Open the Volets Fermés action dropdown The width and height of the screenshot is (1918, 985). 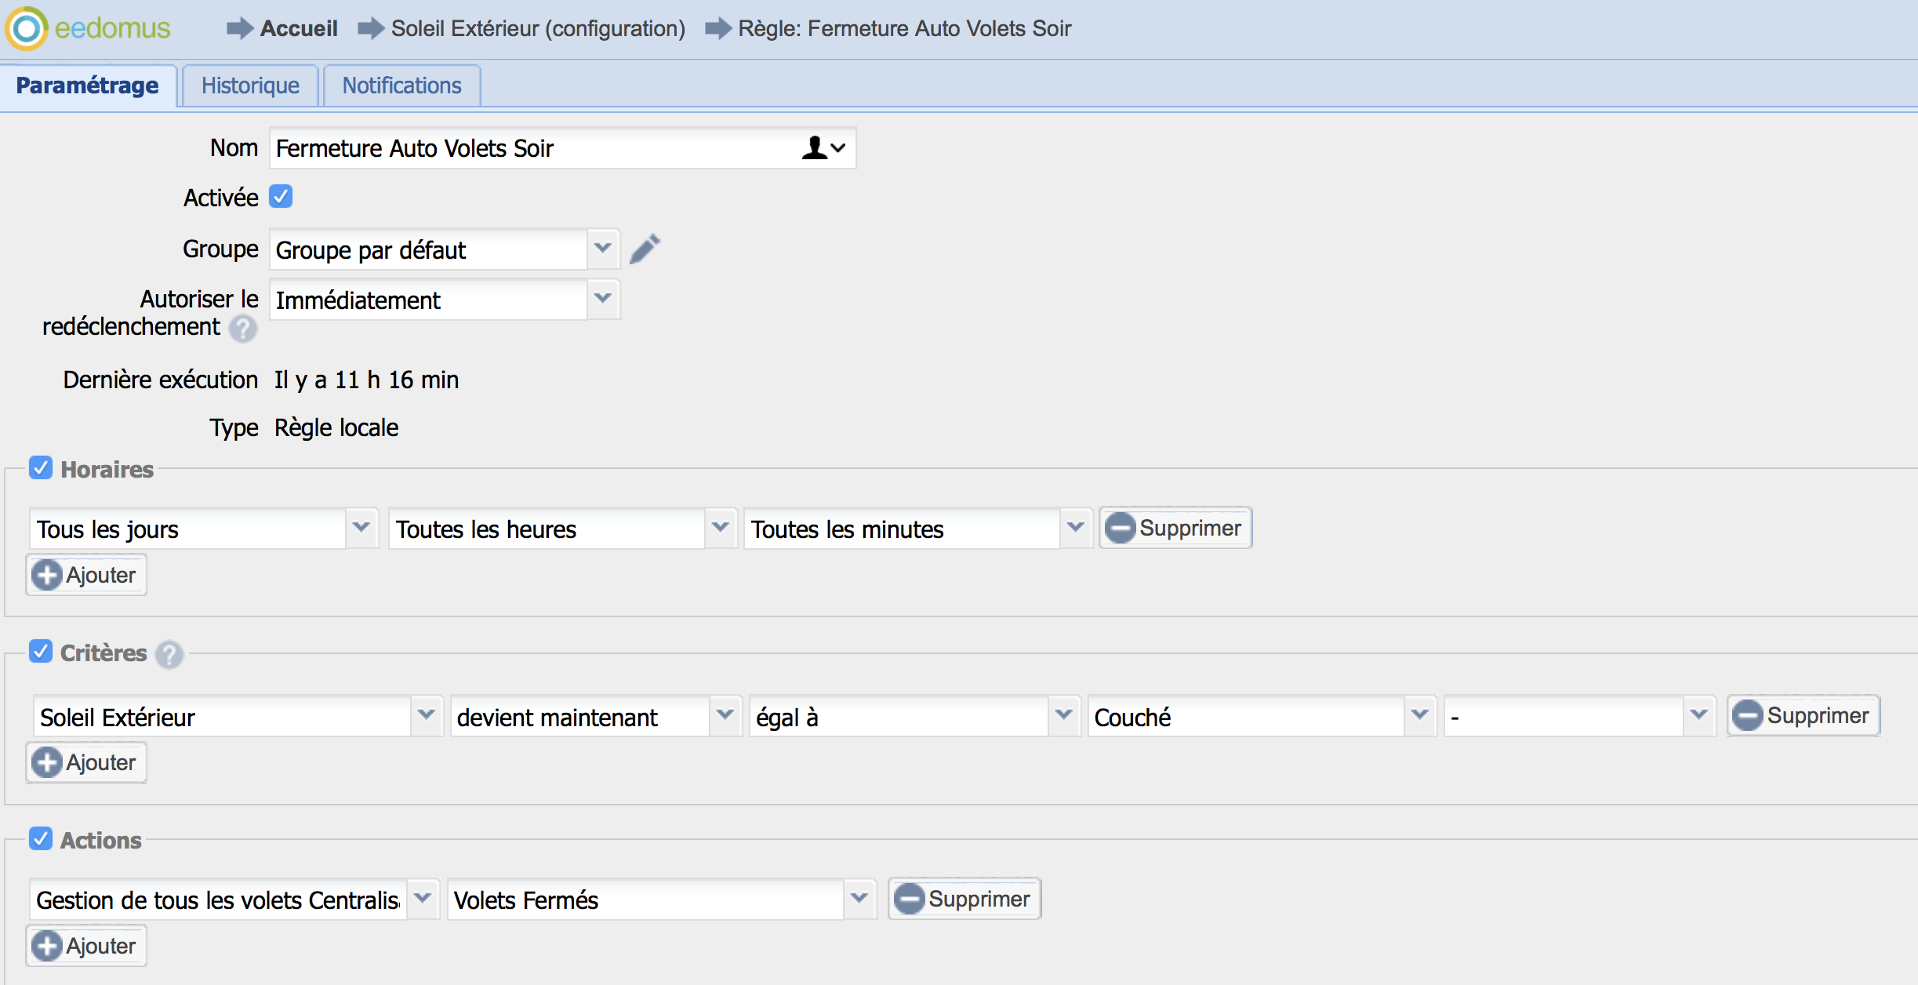[x=859, y=899]
